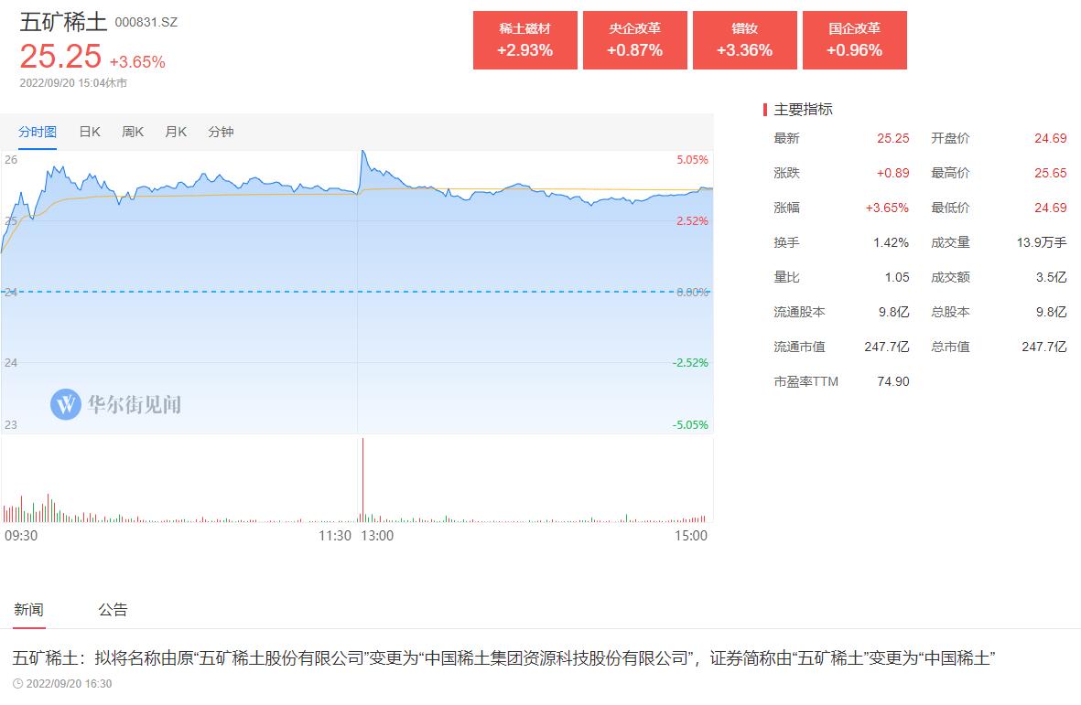Screen dimensions: 1081x705
Task: Click the 锗铍 +3.36% sector tile
Action: pyautogui.click(x=744, y=40)
